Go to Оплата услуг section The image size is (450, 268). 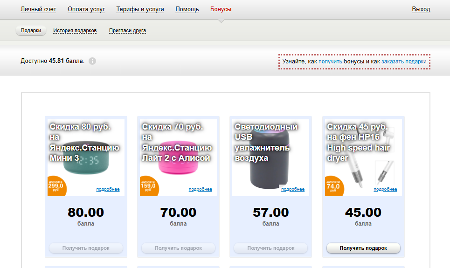(x=86, y=9)
